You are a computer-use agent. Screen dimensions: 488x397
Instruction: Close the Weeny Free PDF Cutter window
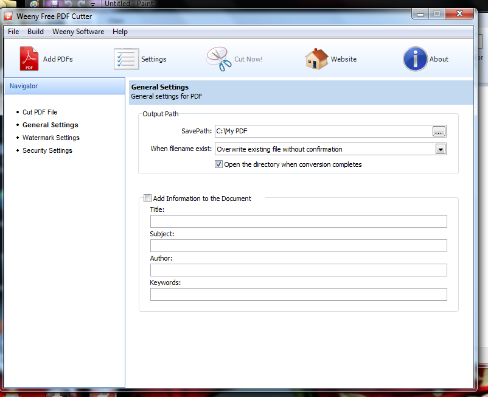coord(459,14)
